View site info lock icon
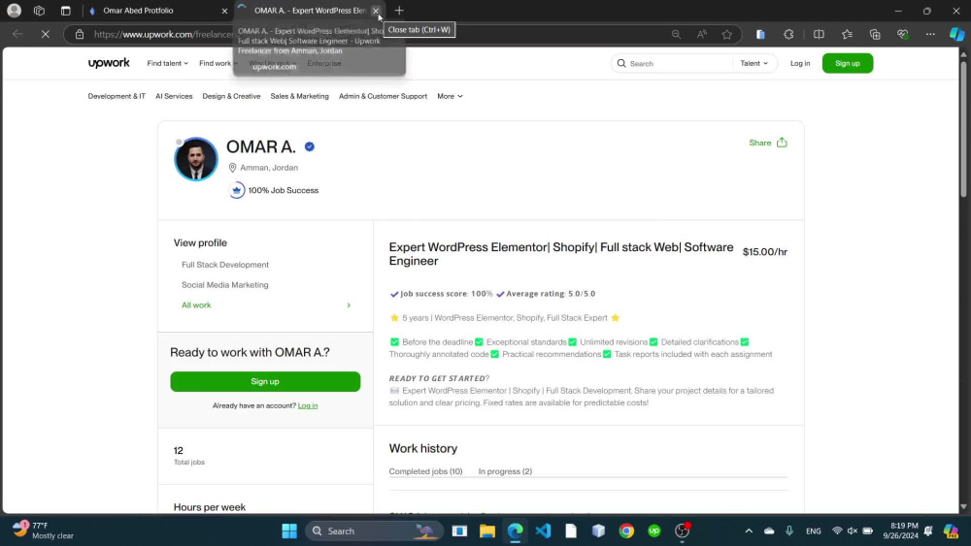Image resolution: width=971 pixels, height=546 pixels. point(80,35)
